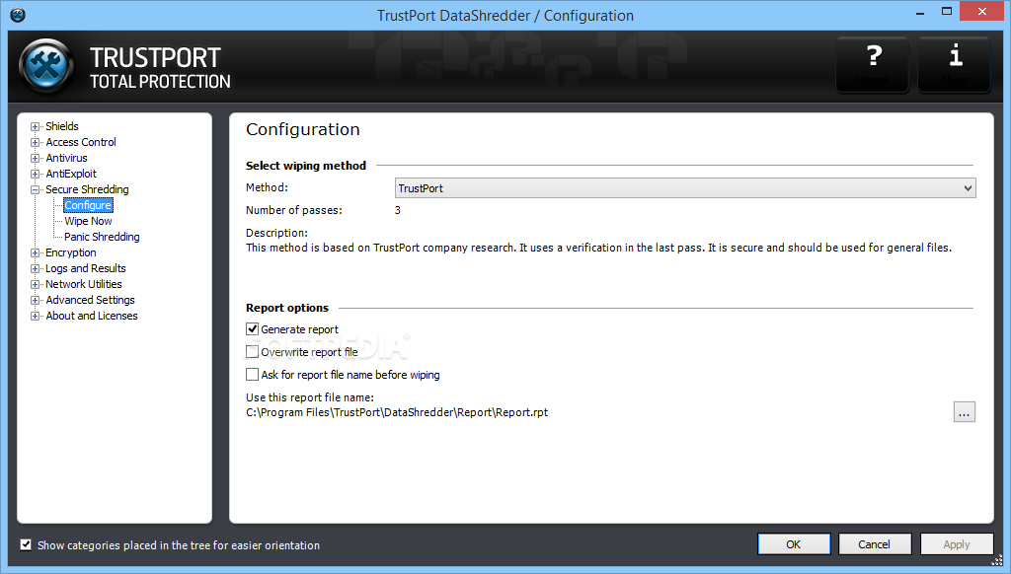Expand the Shields tree node
Viewport: 1011px width, 574px height.
tap(36, 126)
